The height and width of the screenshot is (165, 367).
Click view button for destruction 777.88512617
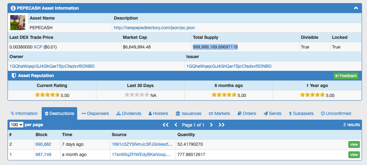coord(354,154)
